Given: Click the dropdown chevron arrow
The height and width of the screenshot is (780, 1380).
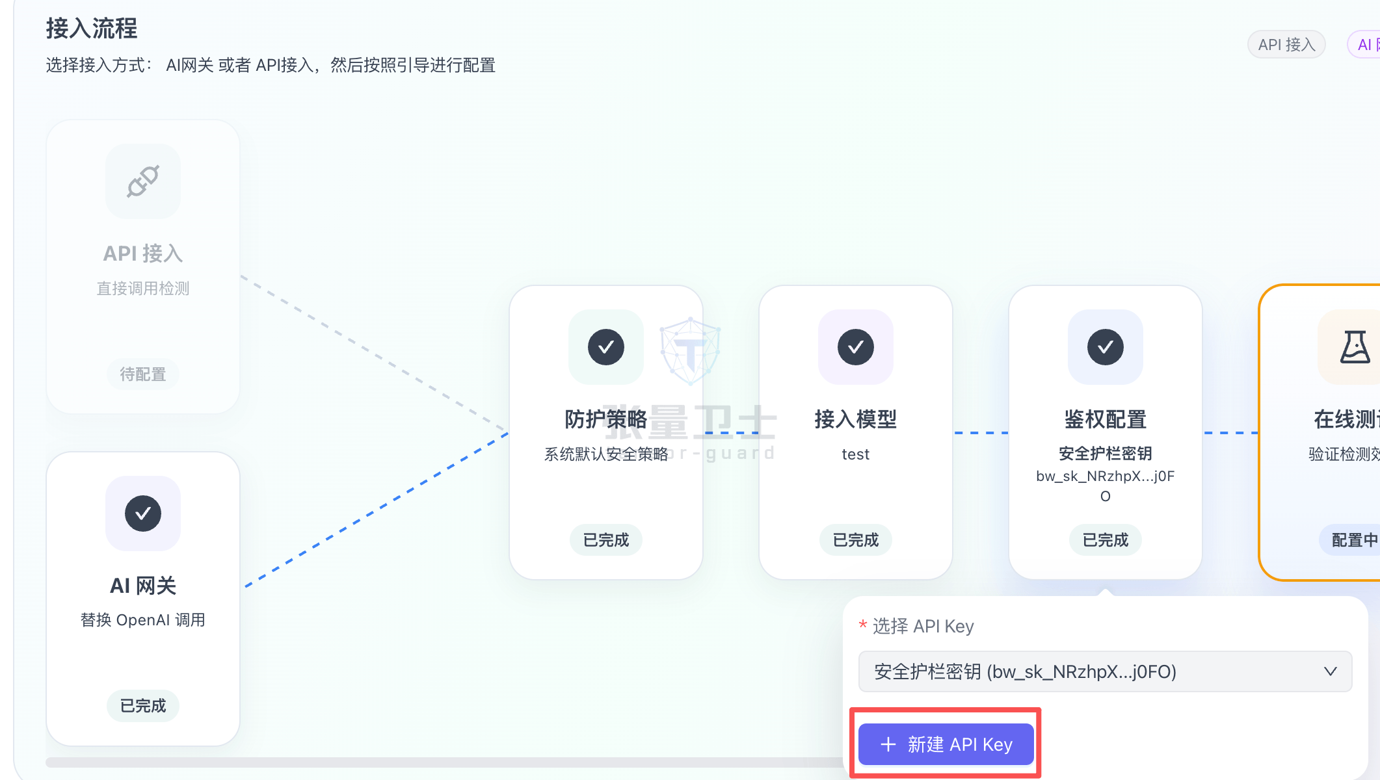Looking at the screenshot, I should click(x=1331, y=671).
